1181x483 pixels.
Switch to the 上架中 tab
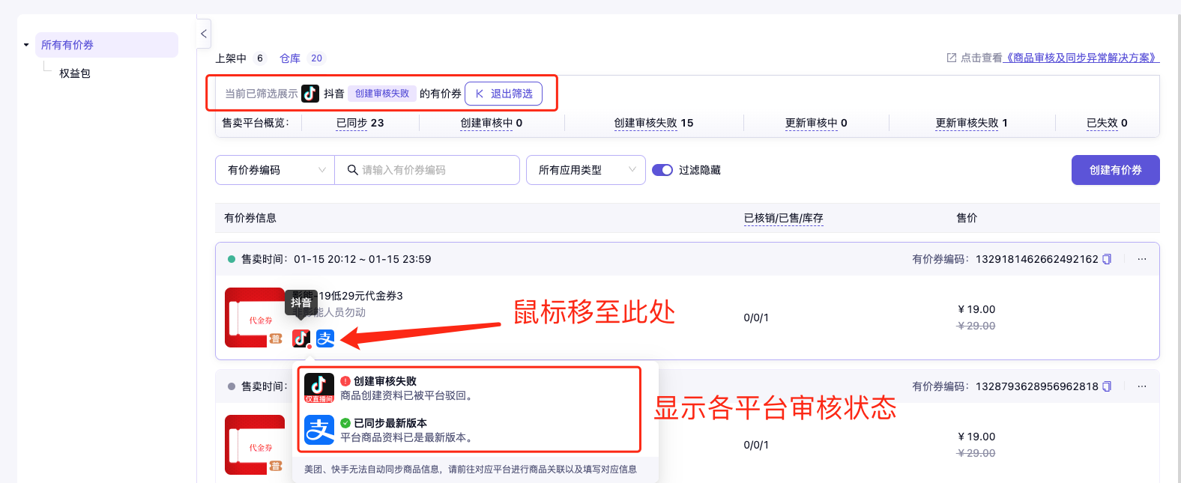231,58
